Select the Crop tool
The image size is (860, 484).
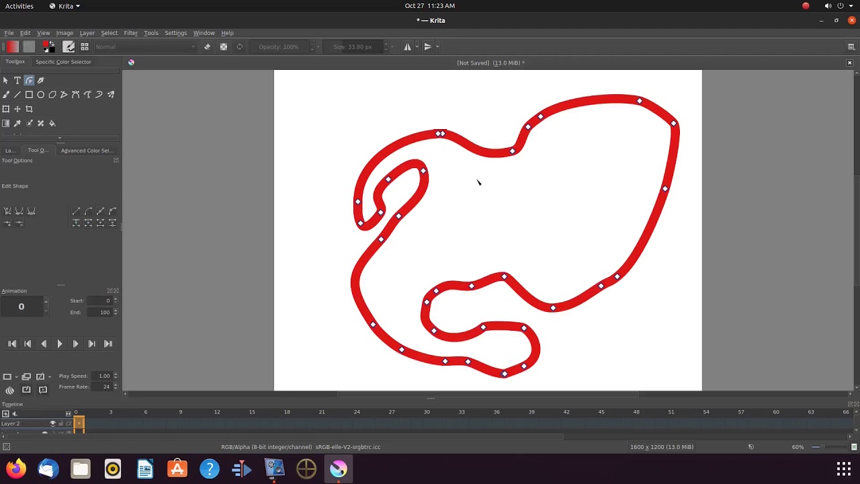(x=29, y=109)
